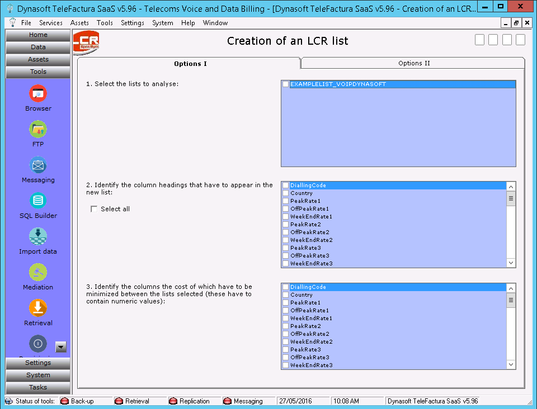Open the Messaging tool
Screen dimensions: 537x409
click(38, 165)
